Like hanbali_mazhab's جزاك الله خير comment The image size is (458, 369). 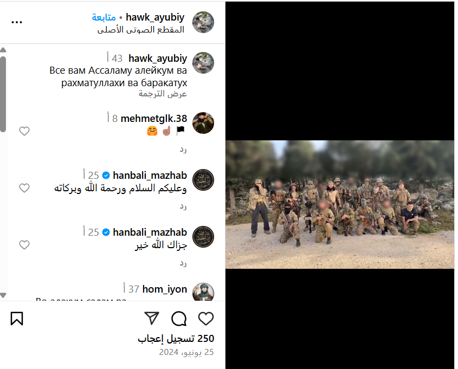(24, 245)
